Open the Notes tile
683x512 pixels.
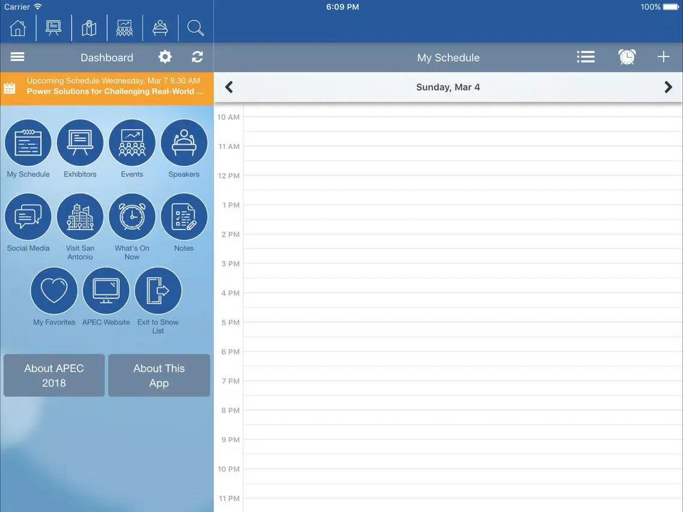coord(184,223)
